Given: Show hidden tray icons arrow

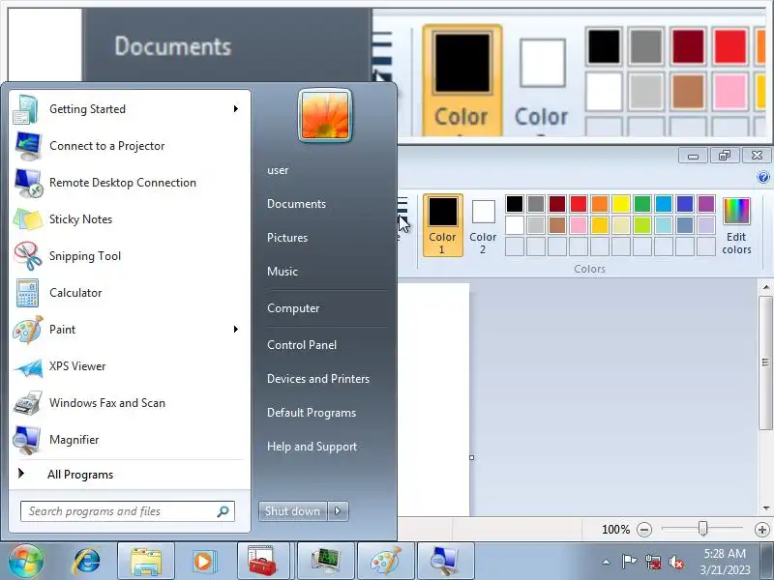Looking at the screenshot, I should [x=607, y=562].
